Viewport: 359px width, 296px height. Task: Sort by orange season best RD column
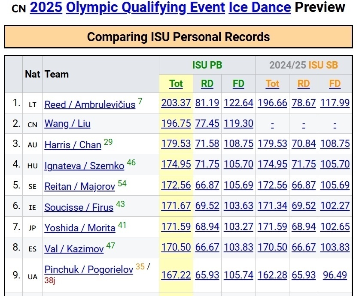[x=304, y=84]
